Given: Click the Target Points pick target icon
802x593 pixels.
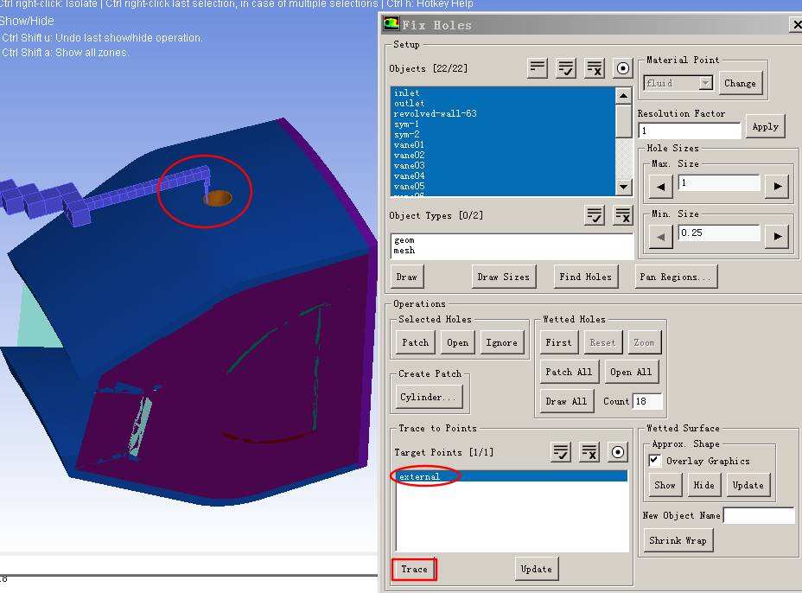Looking at the screenshot, I should coord(617,452).
